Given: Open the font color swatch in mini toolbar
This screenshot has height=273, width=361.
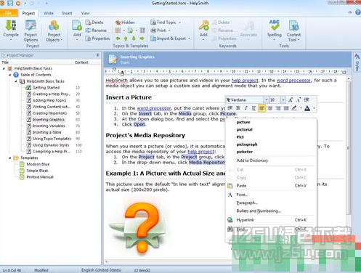Looking at the screenshot, I should pos(307,108).
